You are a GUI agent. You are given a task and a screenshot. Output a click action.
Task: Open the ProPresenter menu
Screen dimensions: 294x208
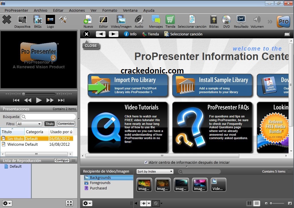[x=16, y=11]
